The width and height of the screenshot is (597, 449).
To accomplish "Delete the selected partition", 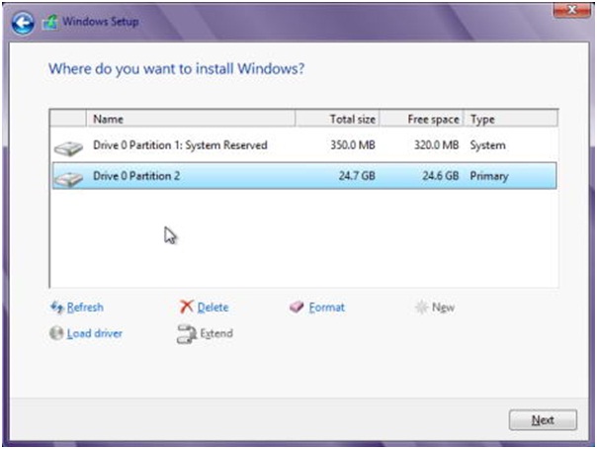I will pyautogui.click(x=213, y=307).
